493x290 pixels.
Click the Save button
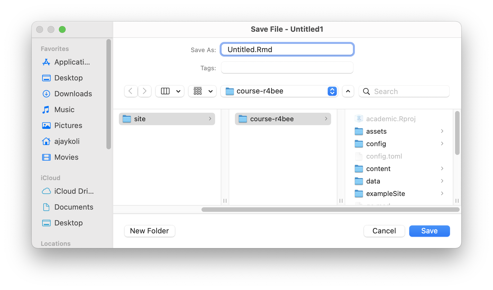click(x=429, y=231)
